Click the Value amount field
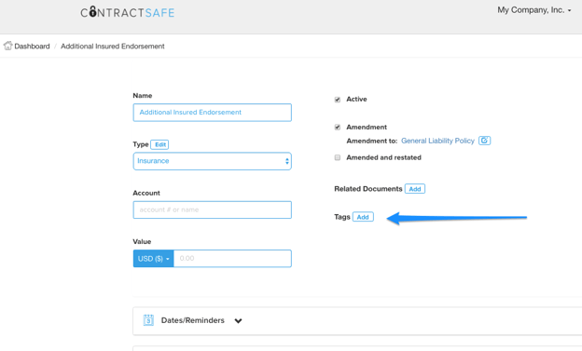Viewport: 582px width, 351px height. point(232,258)
